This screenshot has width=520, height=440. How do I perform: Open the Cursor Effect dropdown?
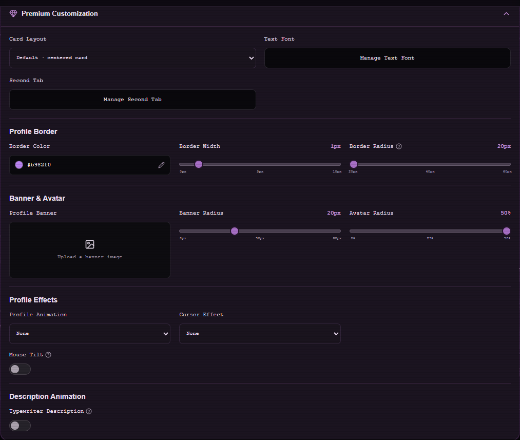pos(260,334)
